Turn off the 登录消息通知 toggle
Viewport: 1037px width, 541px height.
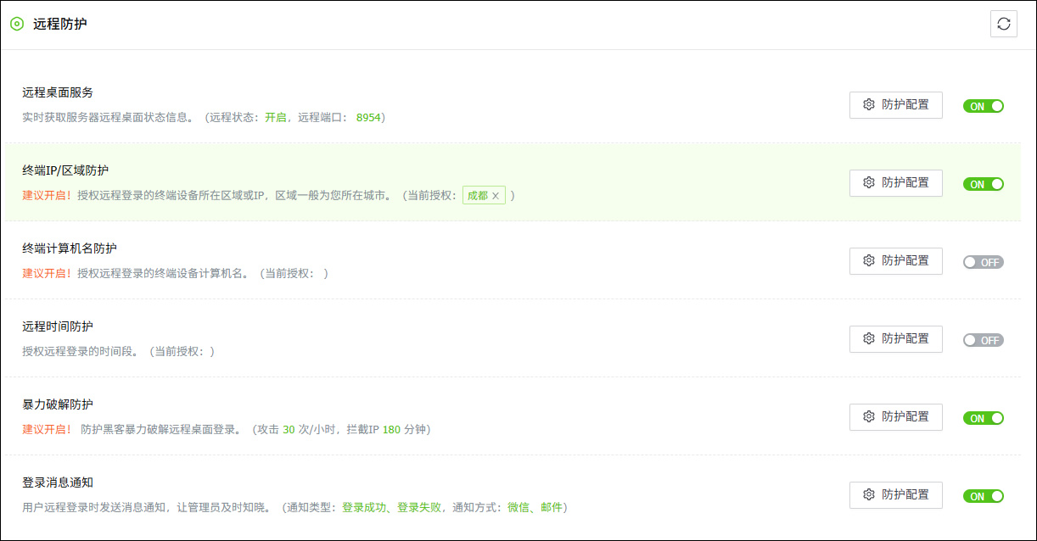[983, 496]
